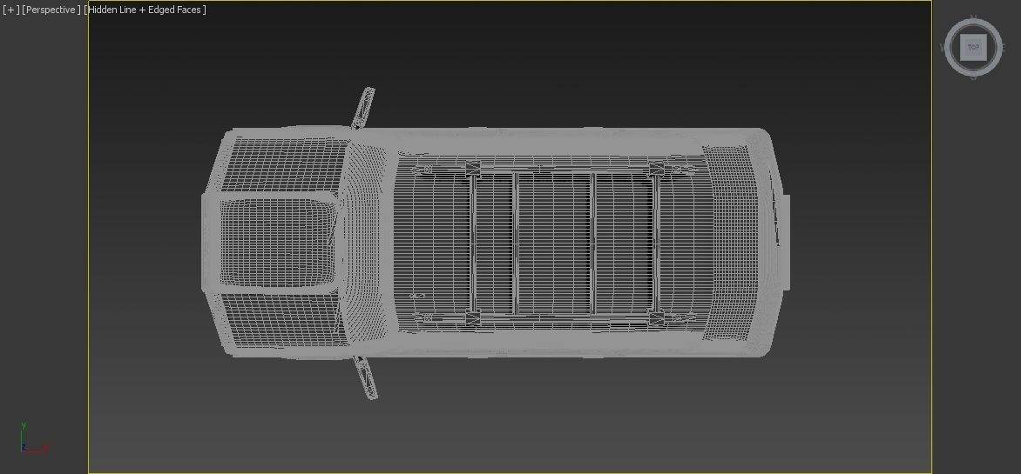Open the Hidden Line + Edged Faces shading menu
The width and height of the screenshot is (1021, 474).
click(145, 10)
